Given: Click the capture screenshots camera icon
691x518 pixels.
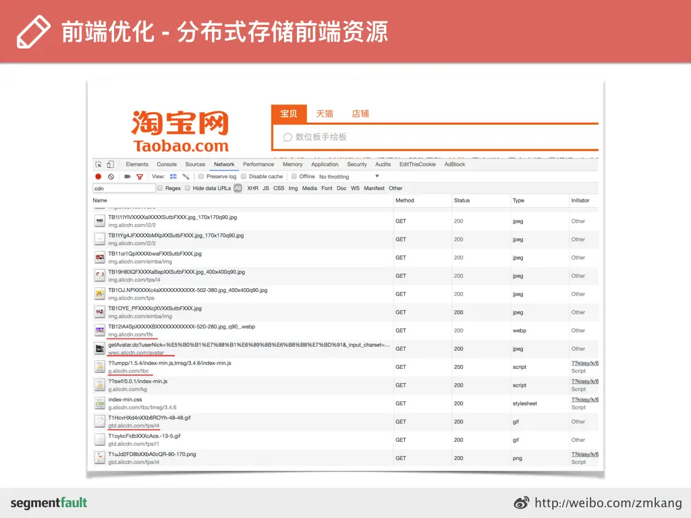Looking at the screenshot, I should tap(128, 177).
